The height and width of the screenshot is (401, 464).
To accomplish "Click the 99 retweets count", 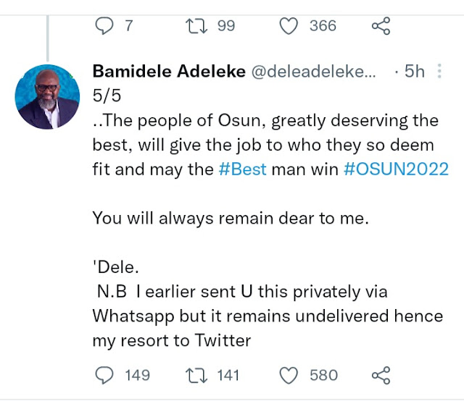I will pyautogui.click(x=226, y=26).
